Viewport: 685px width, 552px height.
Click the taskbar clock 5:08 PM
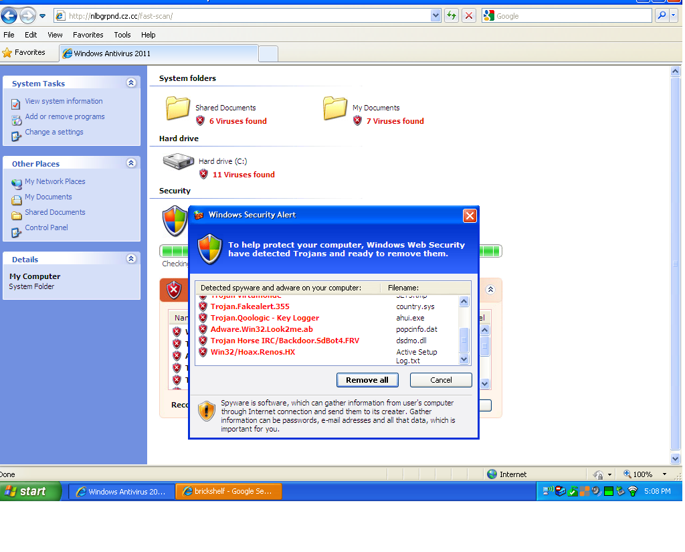coord(657,491)
